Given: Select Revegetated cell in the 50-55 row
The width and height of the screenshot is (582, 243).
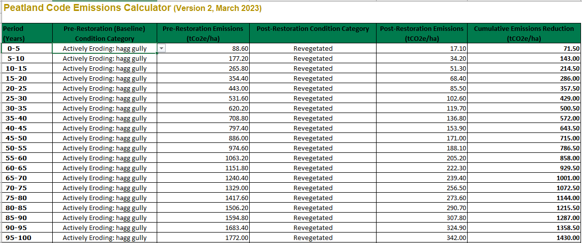Looking at the screenshot, I should (313, 148).
